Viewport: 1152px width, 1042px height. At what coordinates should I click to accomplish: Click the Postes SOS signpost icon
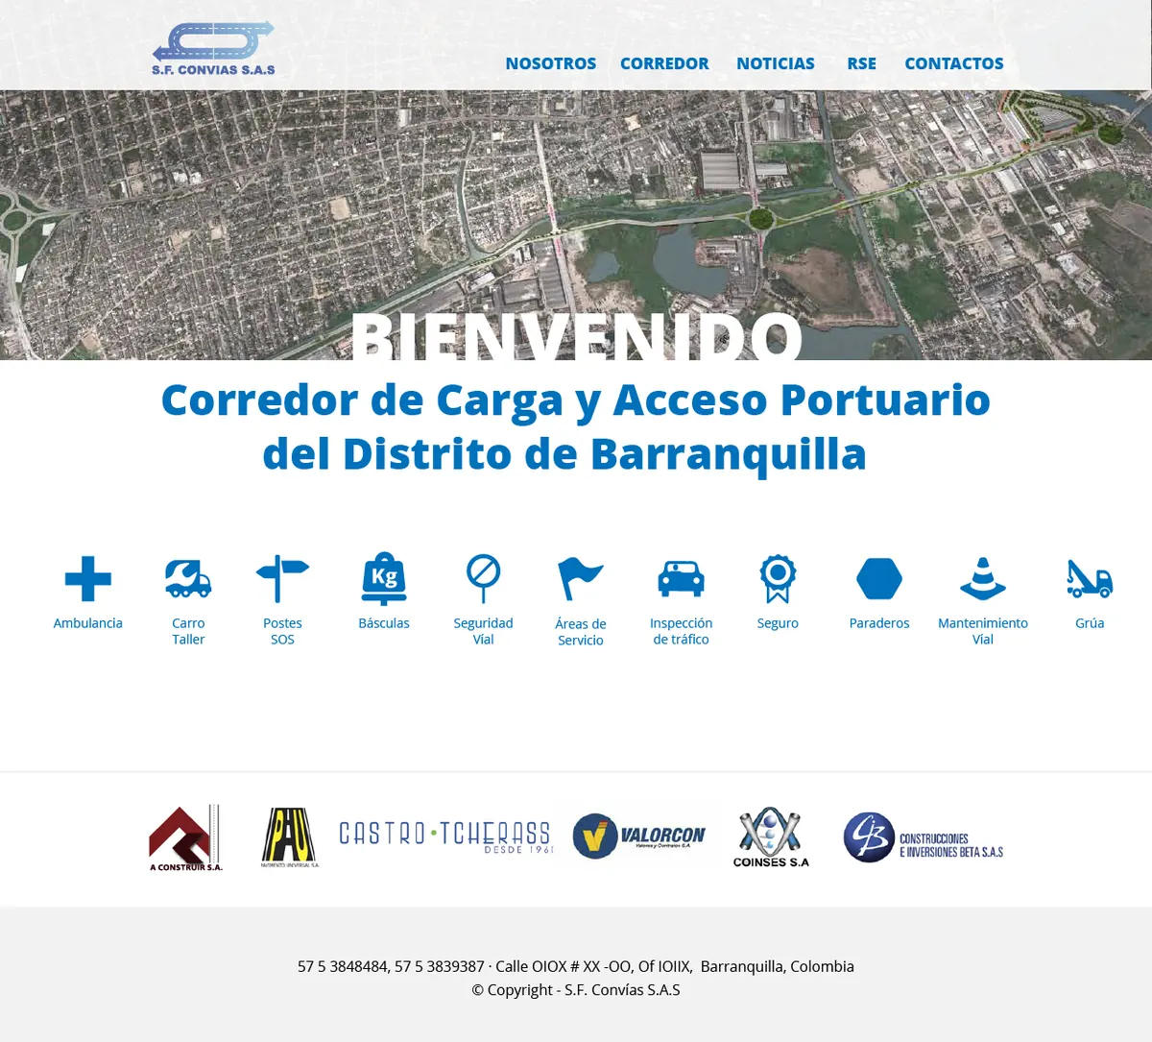click(x=282, y=579)
